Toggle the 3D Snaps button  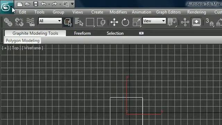[x=210, y=22]
